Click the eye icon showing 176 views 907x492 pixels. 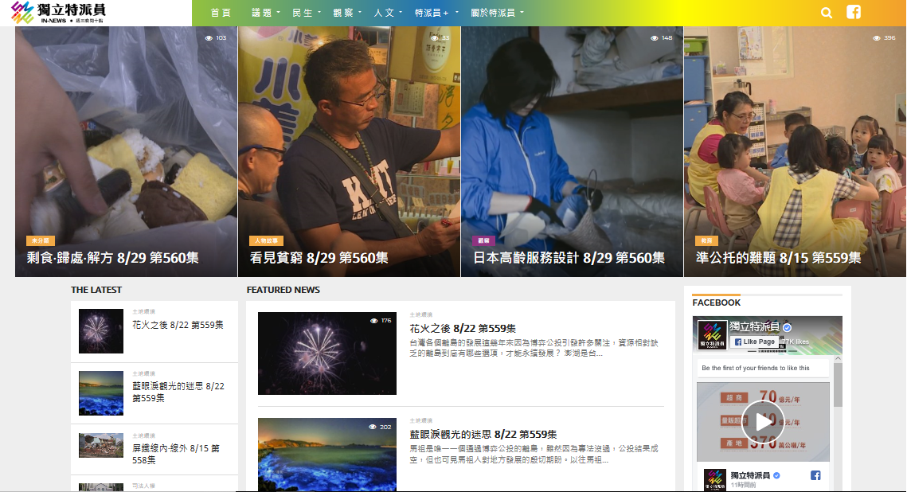373,320
